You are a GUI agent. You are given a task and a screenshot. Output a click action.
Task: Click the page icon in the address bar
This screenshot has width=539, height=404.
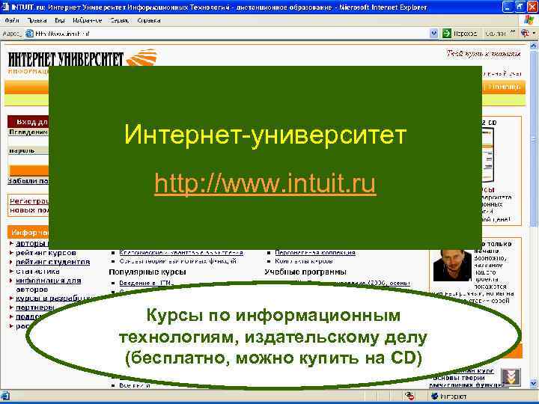[x=29, y=34]
